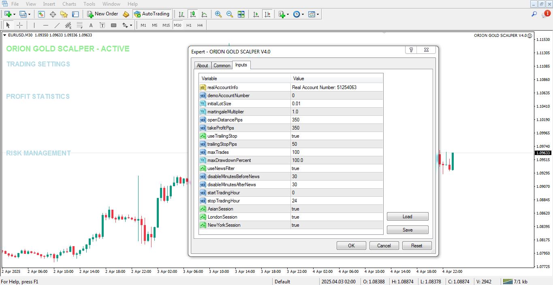
Task: Open the File menu
Action: click(15, 4)
